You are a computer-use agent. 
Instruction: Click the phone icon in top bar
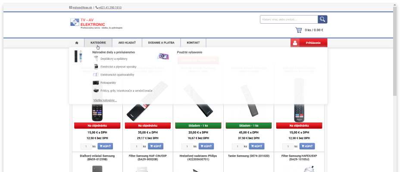(97, 7)
